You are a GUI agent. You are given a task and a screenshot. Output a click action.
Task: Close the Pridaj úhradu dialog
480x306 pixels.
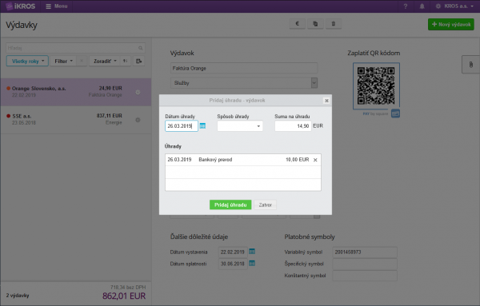(326, 101)
